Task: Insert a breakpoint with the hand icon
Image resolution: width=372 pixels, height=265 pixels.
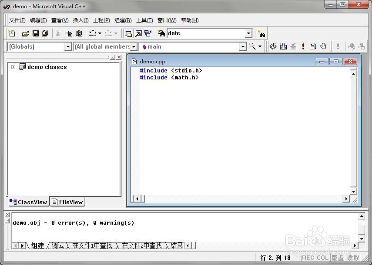Action: click(x=323, y=46)
